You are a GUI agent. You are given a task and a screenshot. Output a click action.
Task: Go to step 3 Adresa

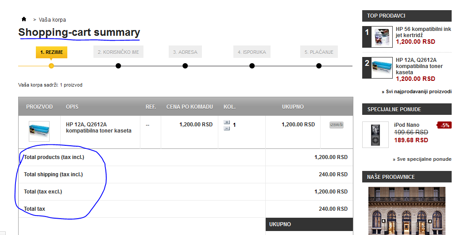coord(185,52)
